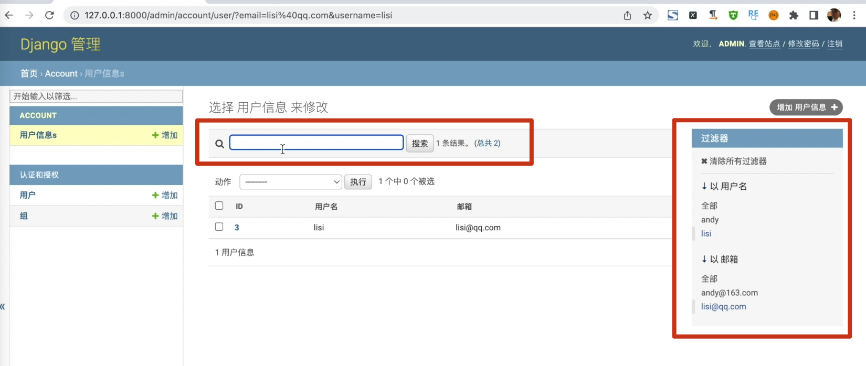This screenshot has height=366, width=866.
Task: Open the orange circle extension icon
Action: [x=774, y=15]
